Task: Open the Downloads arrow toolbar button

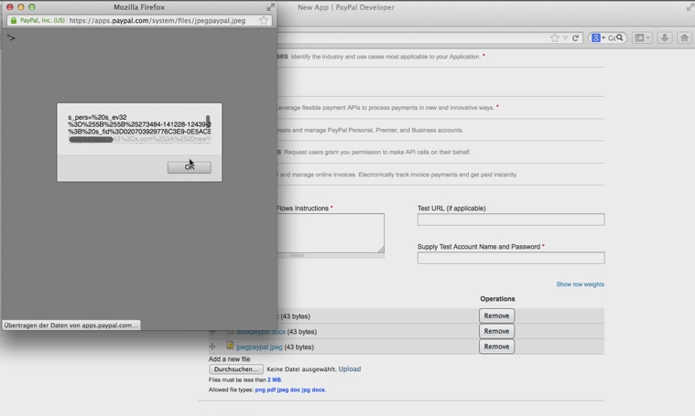Action: (x=665, y=38)
